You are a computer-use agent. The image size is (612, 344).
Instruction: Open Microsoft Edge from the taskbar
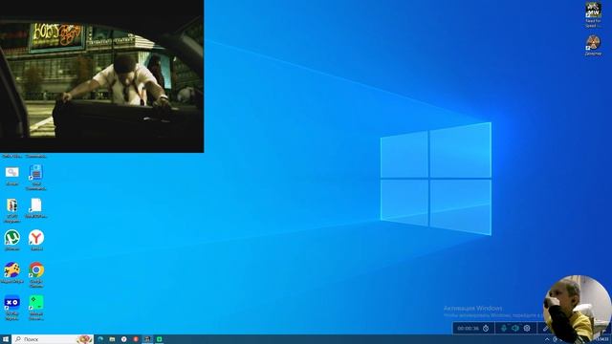tap(100, 339)
